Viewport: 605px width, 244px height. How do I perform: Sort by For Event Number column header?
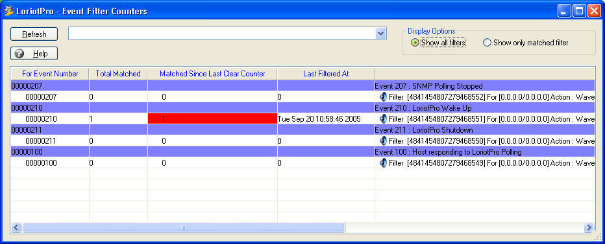pyautogui.click(x=50, y=74)
